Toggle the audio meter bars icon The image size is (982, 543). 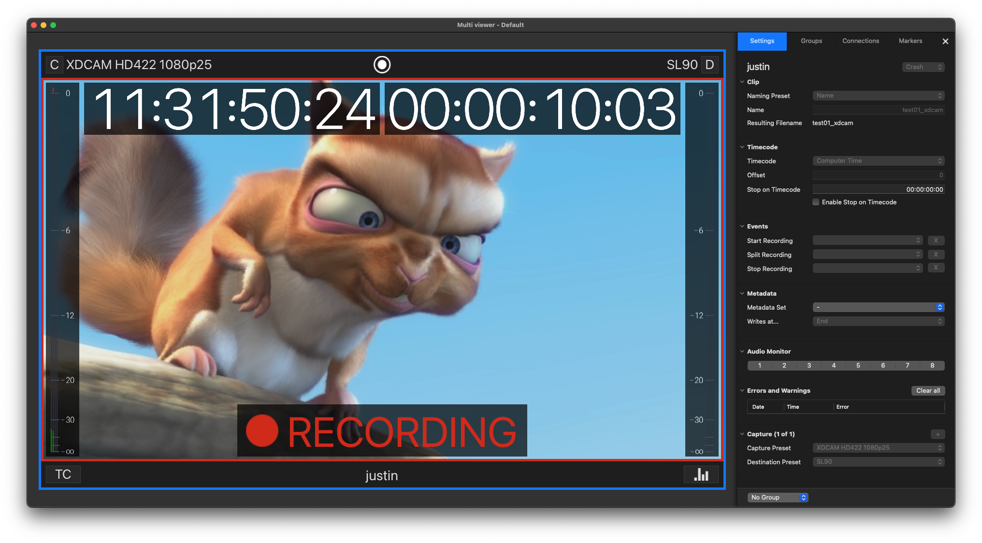click(x=701, y=474)
